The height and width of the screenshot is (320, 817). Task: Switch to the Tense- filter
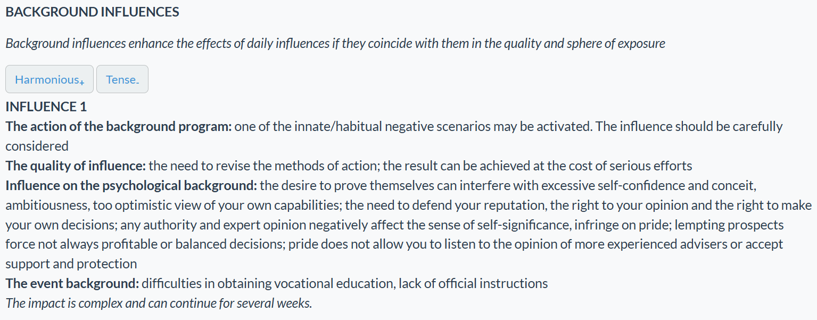pyautogui.click(x=122, y=79)
